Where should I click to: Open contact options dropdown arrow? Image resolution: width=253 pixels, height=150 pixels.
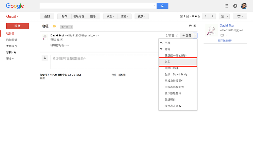(227, 35)
